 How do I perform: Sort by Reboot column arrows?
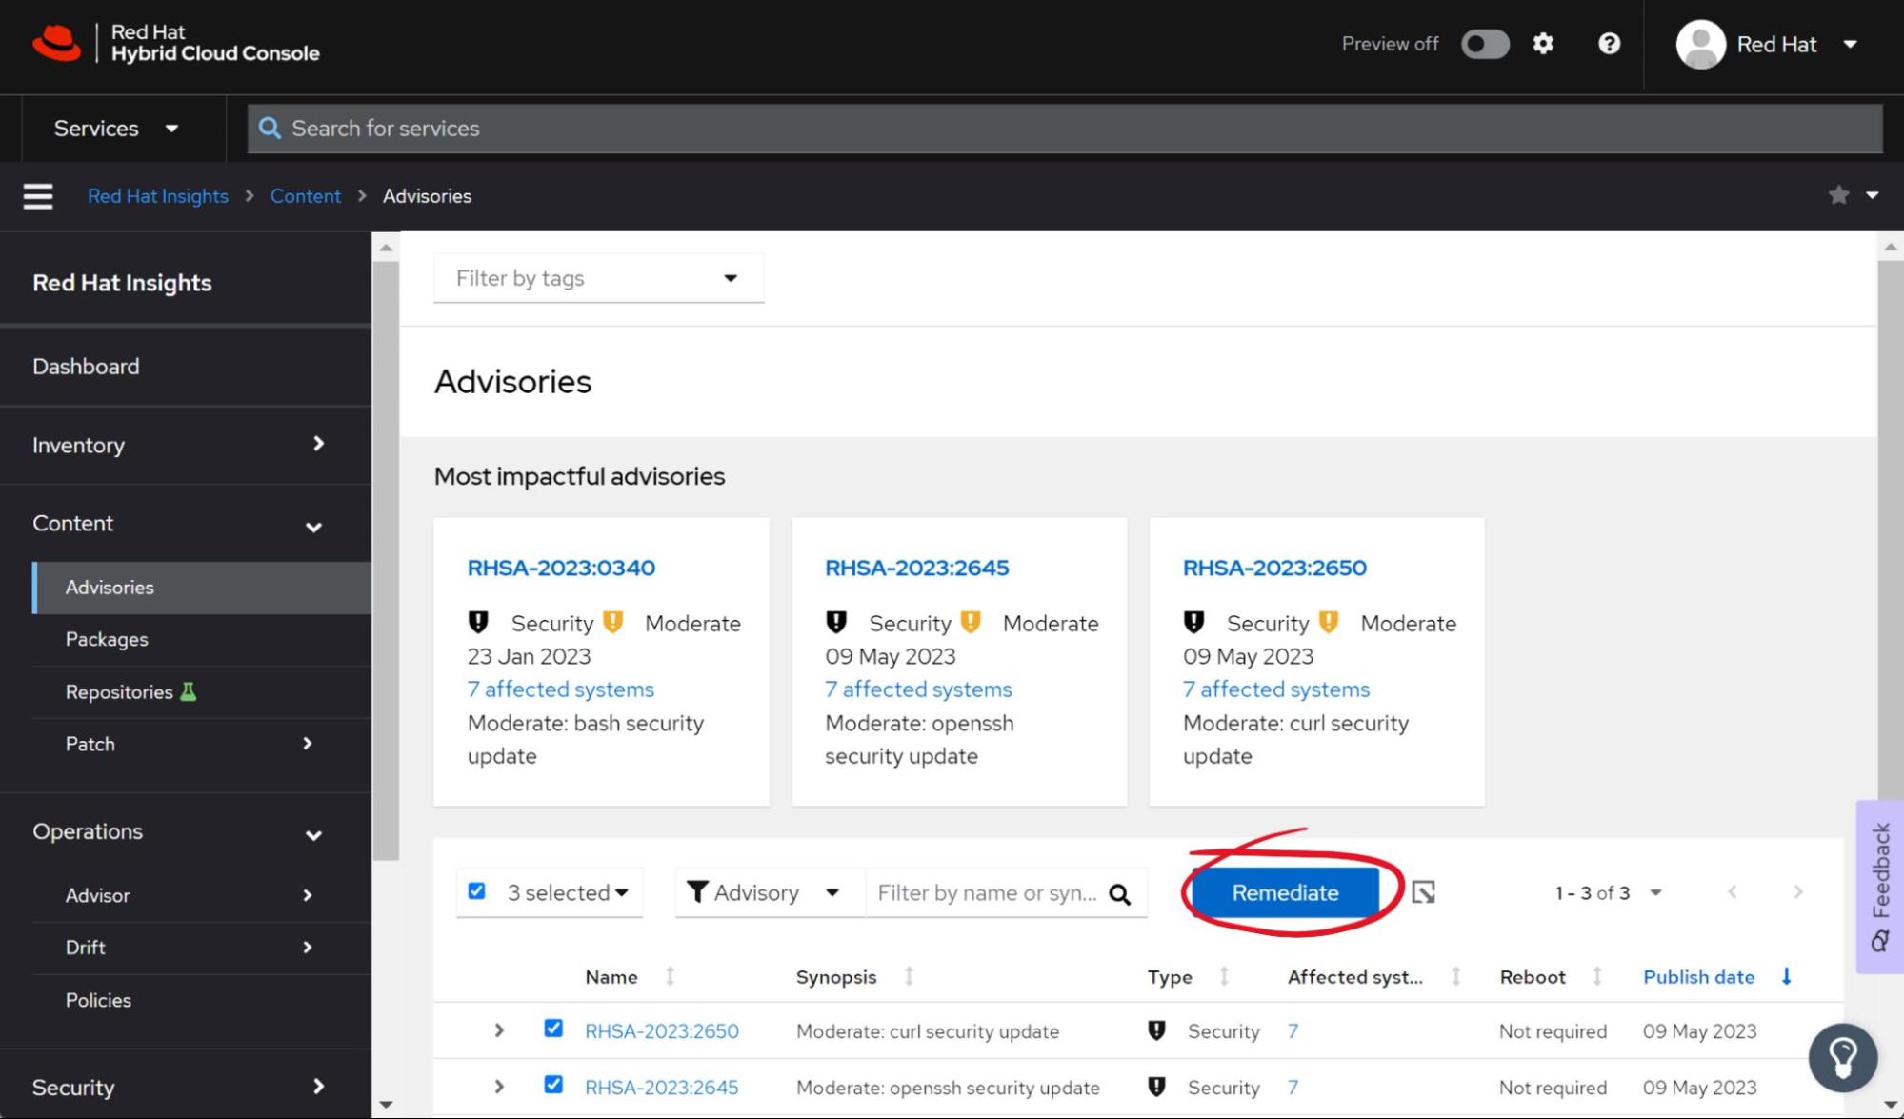click(1597, 976)
